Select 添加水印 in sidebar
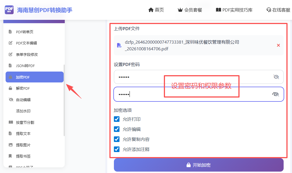 34,111
